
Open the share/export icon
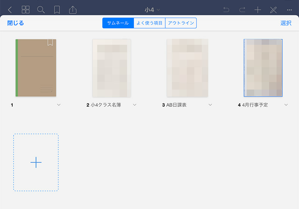tap(73, 10)
